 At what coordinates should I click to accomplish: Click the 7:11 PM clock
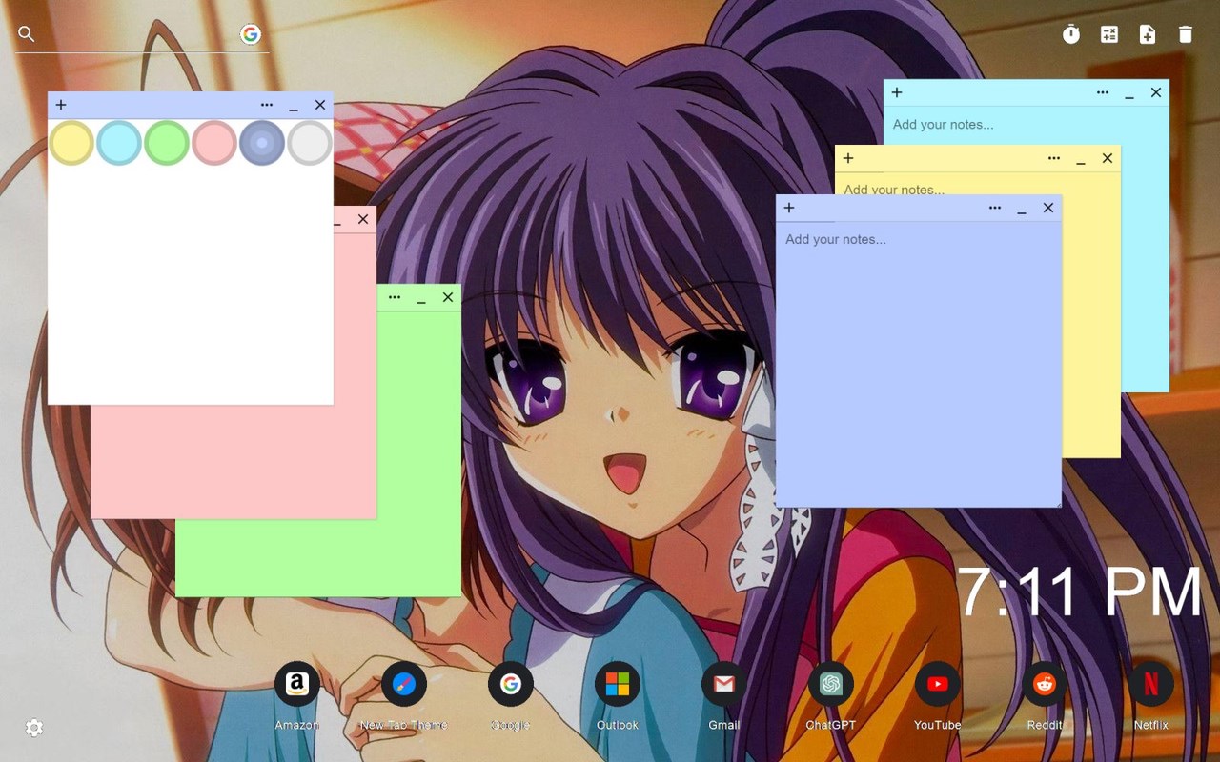point(1080,592)
